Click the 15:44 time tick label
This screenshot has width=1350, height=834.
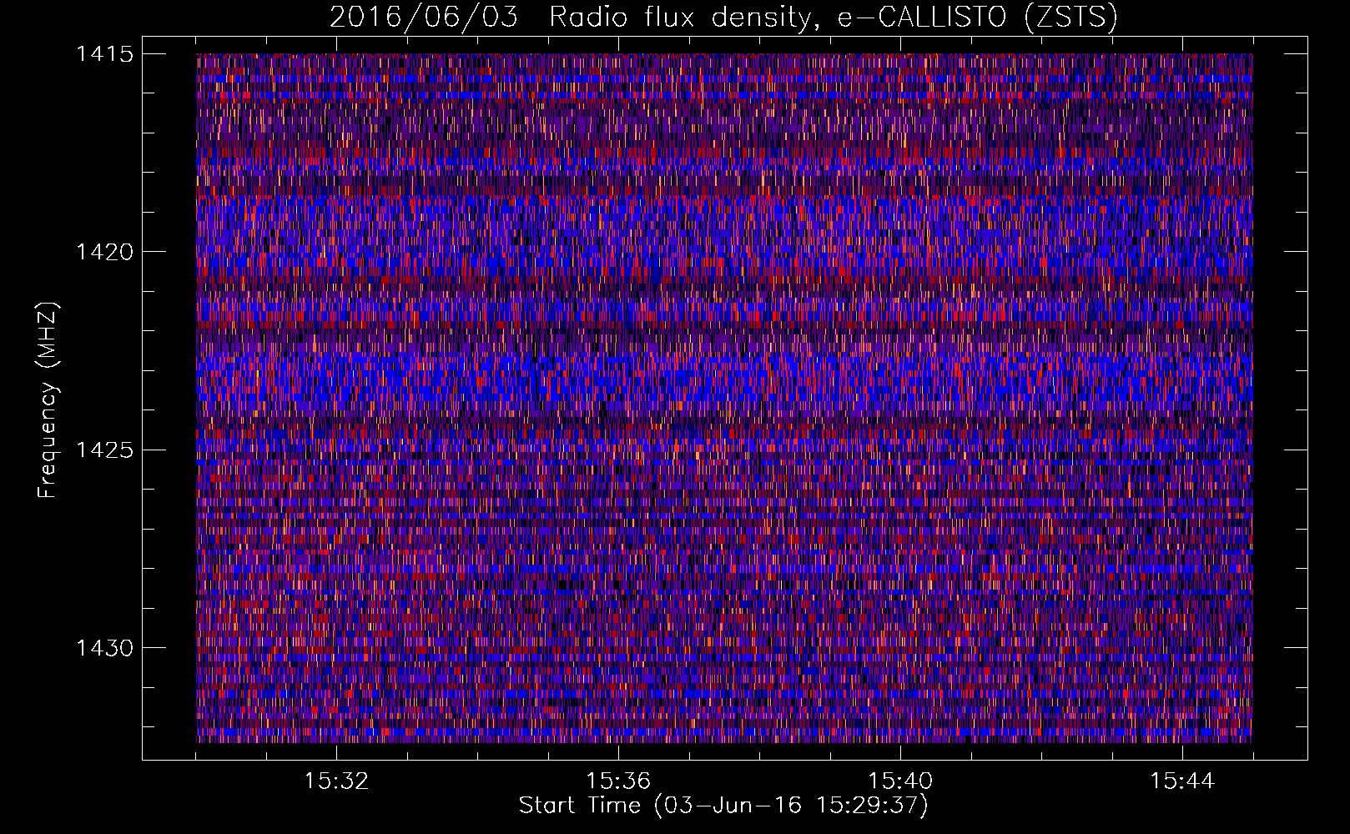pos(1182,781)
